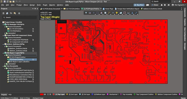Open the Design menu
Viewport: 187px width, 99px height.
[x=32, y=5]
